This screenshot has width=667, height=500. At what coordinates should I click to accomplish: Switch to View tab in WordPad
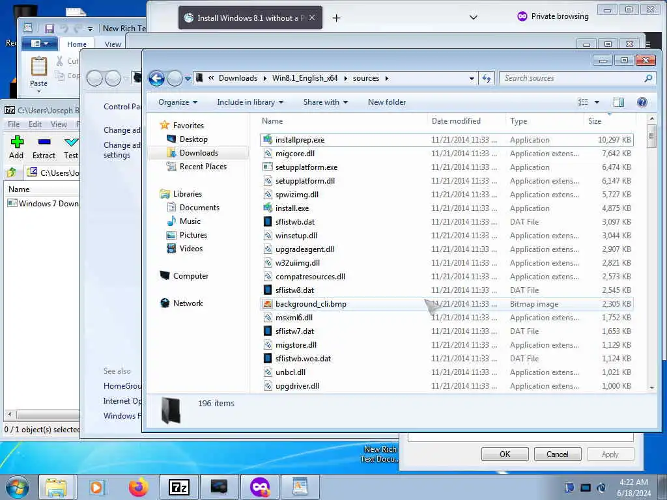click(x=113, y=44)
